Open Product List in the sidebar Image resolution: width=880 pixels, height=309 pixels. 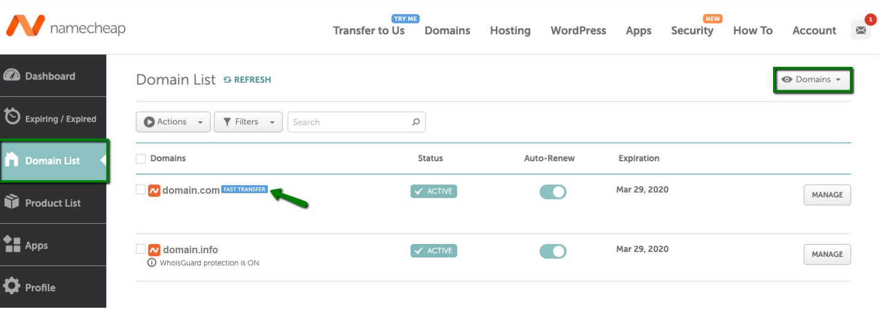53,203
